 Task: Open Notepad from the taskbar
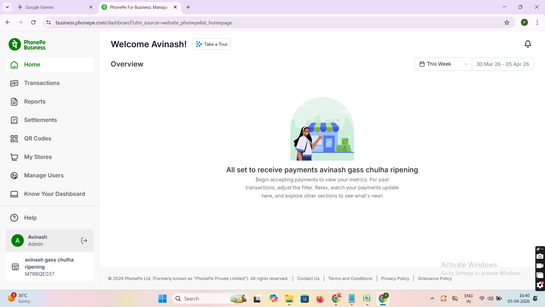tap(352, 299)
